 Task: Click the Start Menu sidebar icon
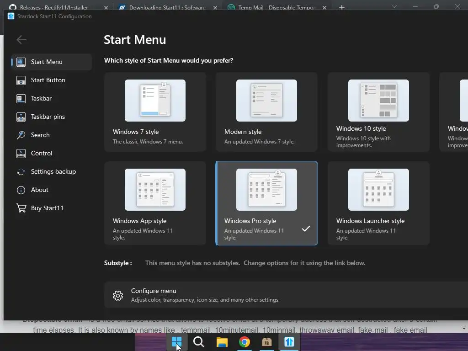(21, 62)
